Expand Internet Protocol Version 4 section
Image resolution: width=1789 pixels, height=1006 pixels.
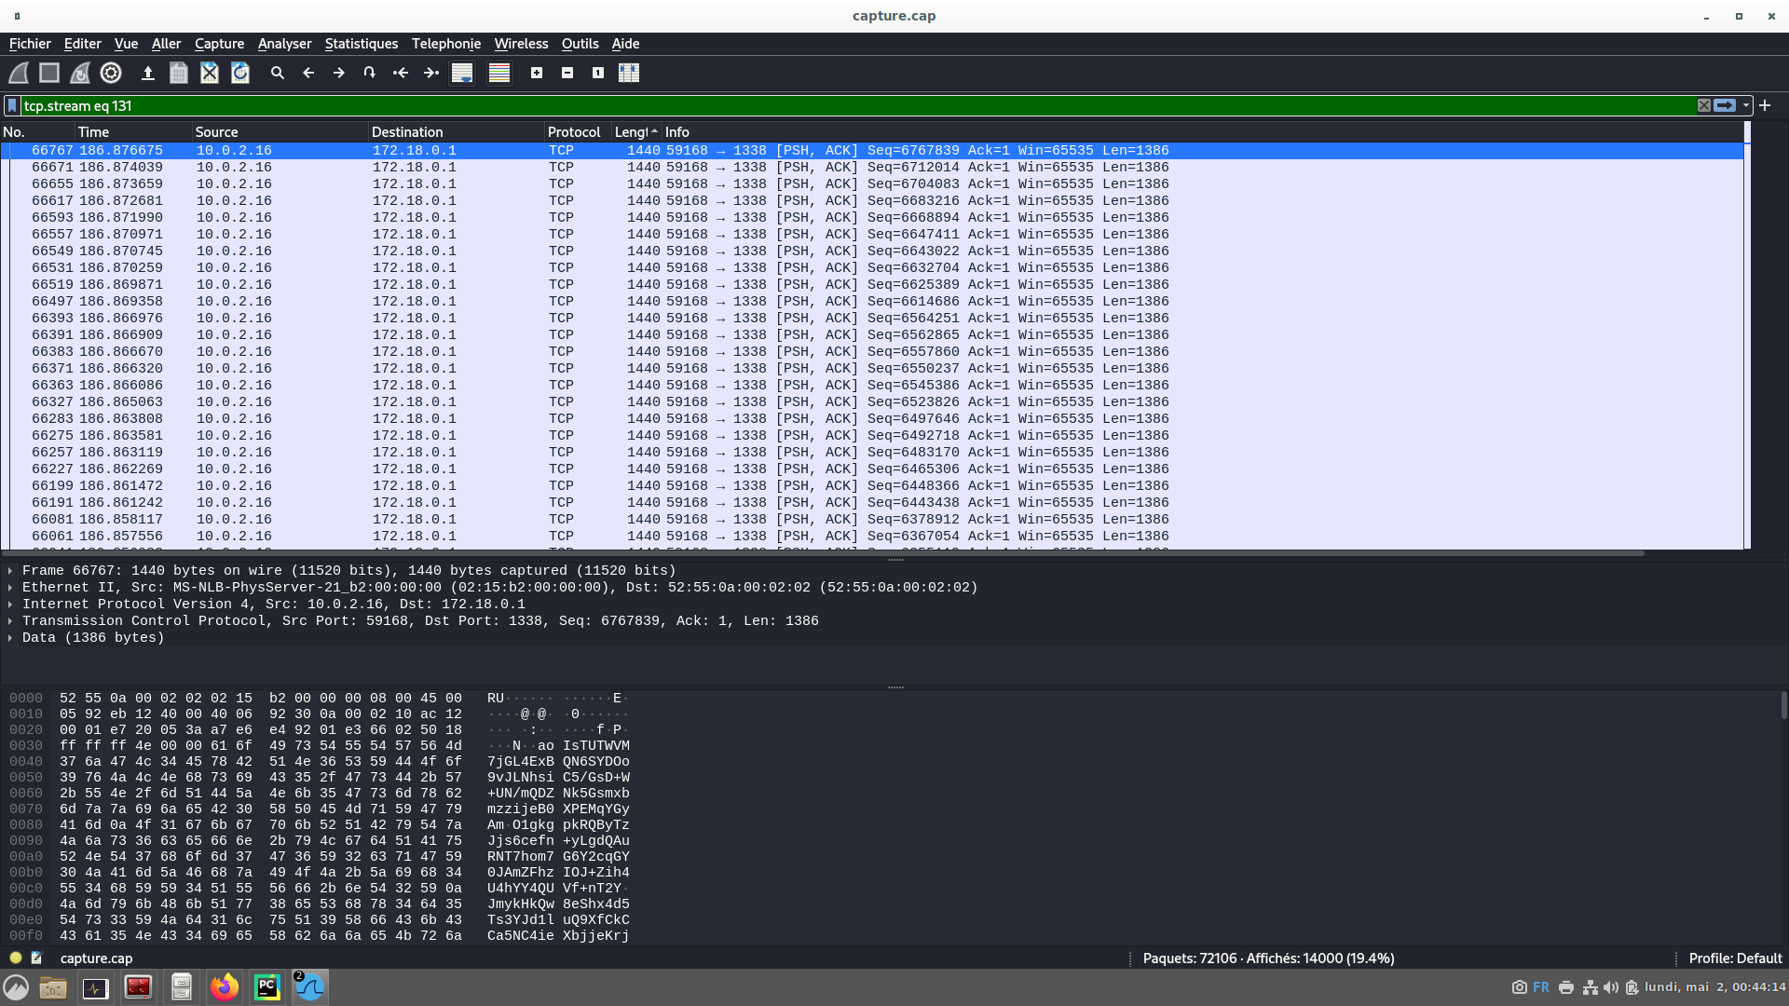pyautogui.click(x=10, y=605)
